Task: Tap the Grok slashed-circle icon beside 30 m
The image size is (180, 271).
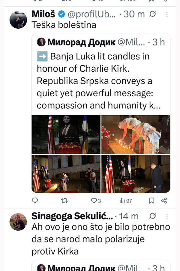Action: (153, 14)
